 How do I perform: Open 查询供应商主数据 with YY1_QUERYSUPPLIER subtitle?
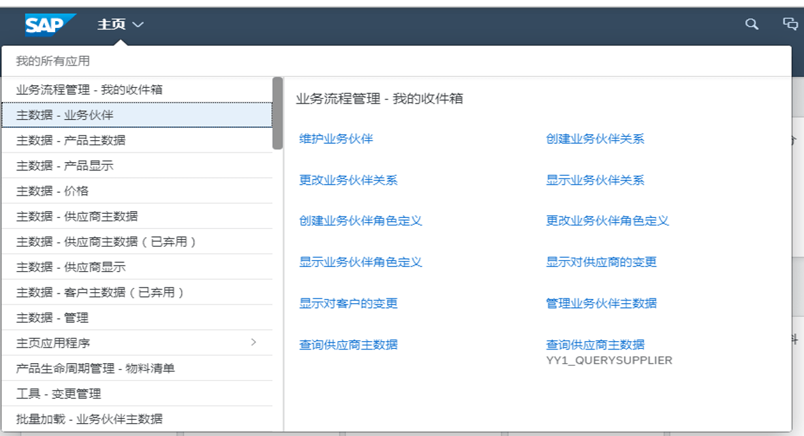(x=595, y=345)
